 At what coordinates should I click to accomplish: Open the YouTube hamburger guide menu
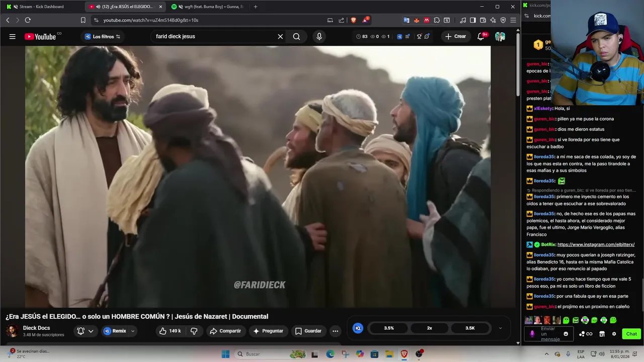click(x=12, y=36)
